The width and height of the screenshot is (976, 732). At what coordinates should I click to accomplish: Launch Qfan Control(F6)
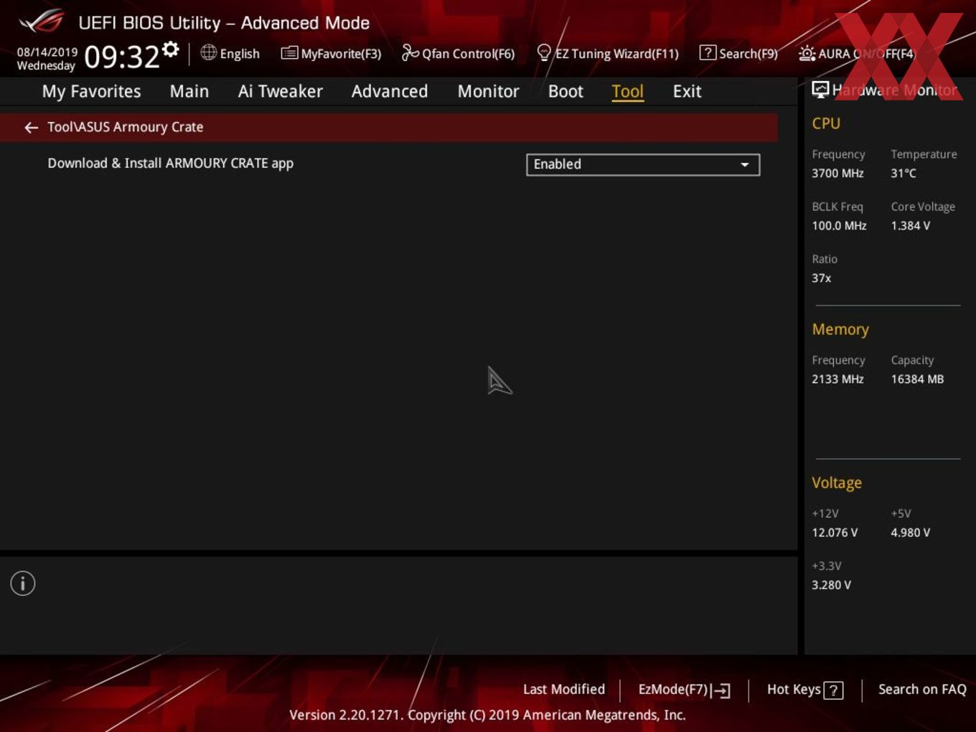(x=459, y=53)
